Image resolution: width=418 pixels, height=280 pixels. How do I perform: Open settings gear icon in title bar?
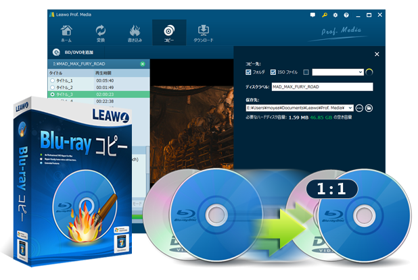tap(335, 15)
